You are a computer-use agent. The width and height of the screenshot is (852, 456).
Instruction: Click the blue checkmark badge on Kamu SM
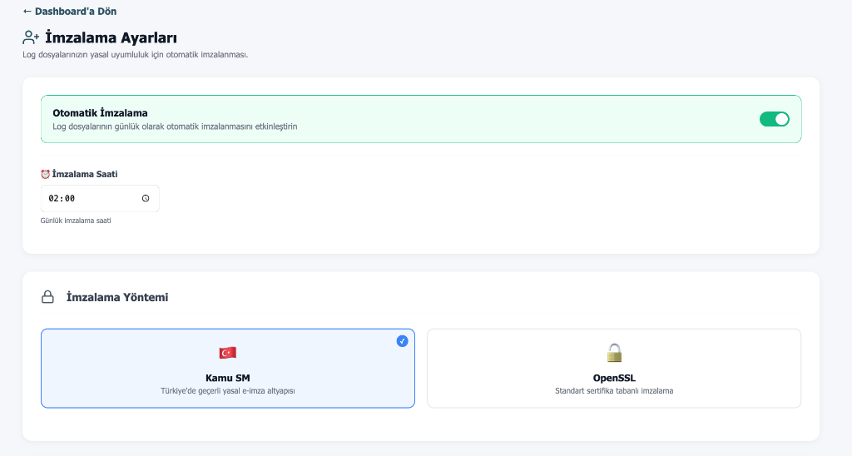pyautogui.click(x=402, y=341)
